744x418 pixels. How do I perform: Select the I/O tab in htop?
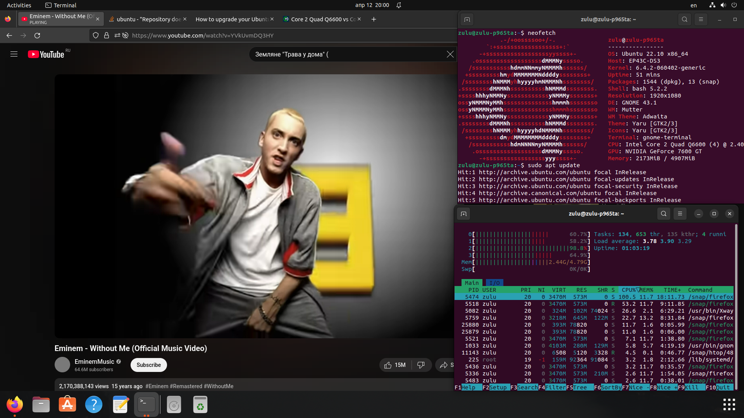tap(494, 283)
